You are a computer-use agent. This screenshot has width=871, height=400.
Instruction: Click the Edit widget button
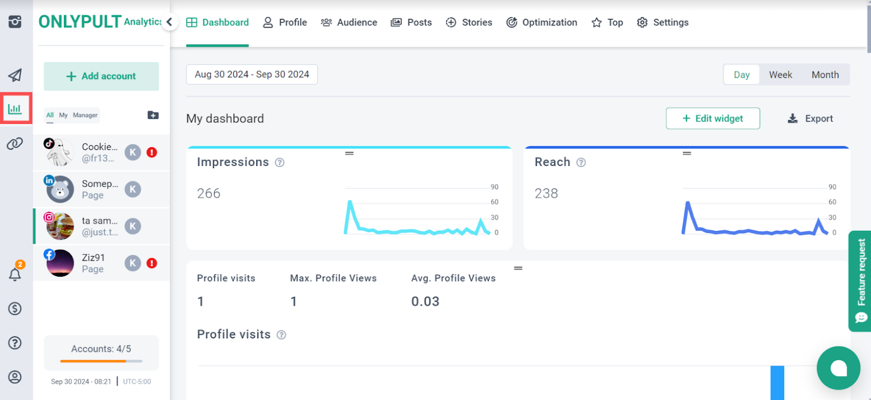tap(712, 118)
